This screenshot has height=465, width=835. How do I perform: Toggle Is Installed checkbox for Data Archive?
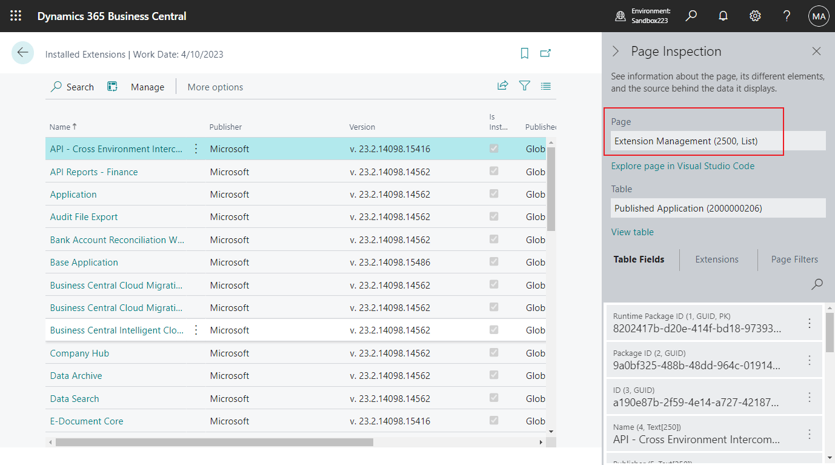click(493, 375)
